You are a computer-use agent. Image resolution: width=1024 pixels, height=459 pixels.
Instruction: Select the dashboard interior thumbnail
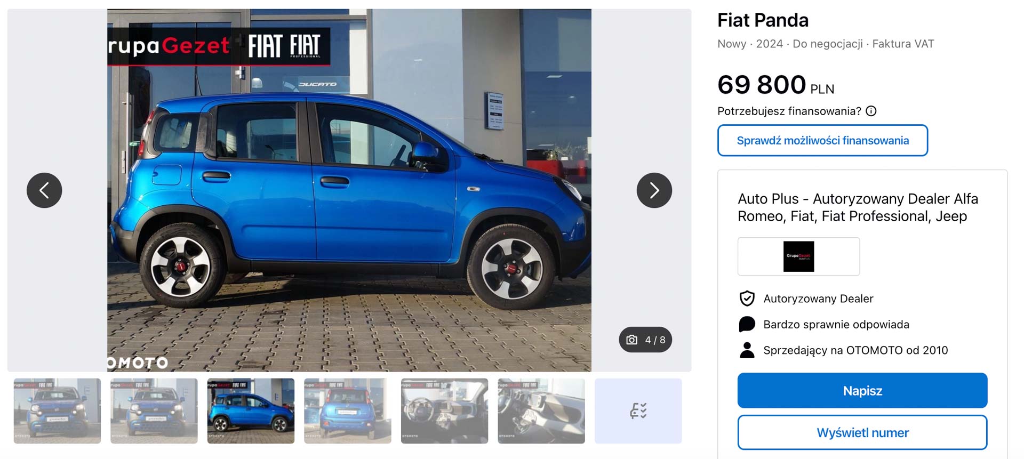[x=445, y=411]
